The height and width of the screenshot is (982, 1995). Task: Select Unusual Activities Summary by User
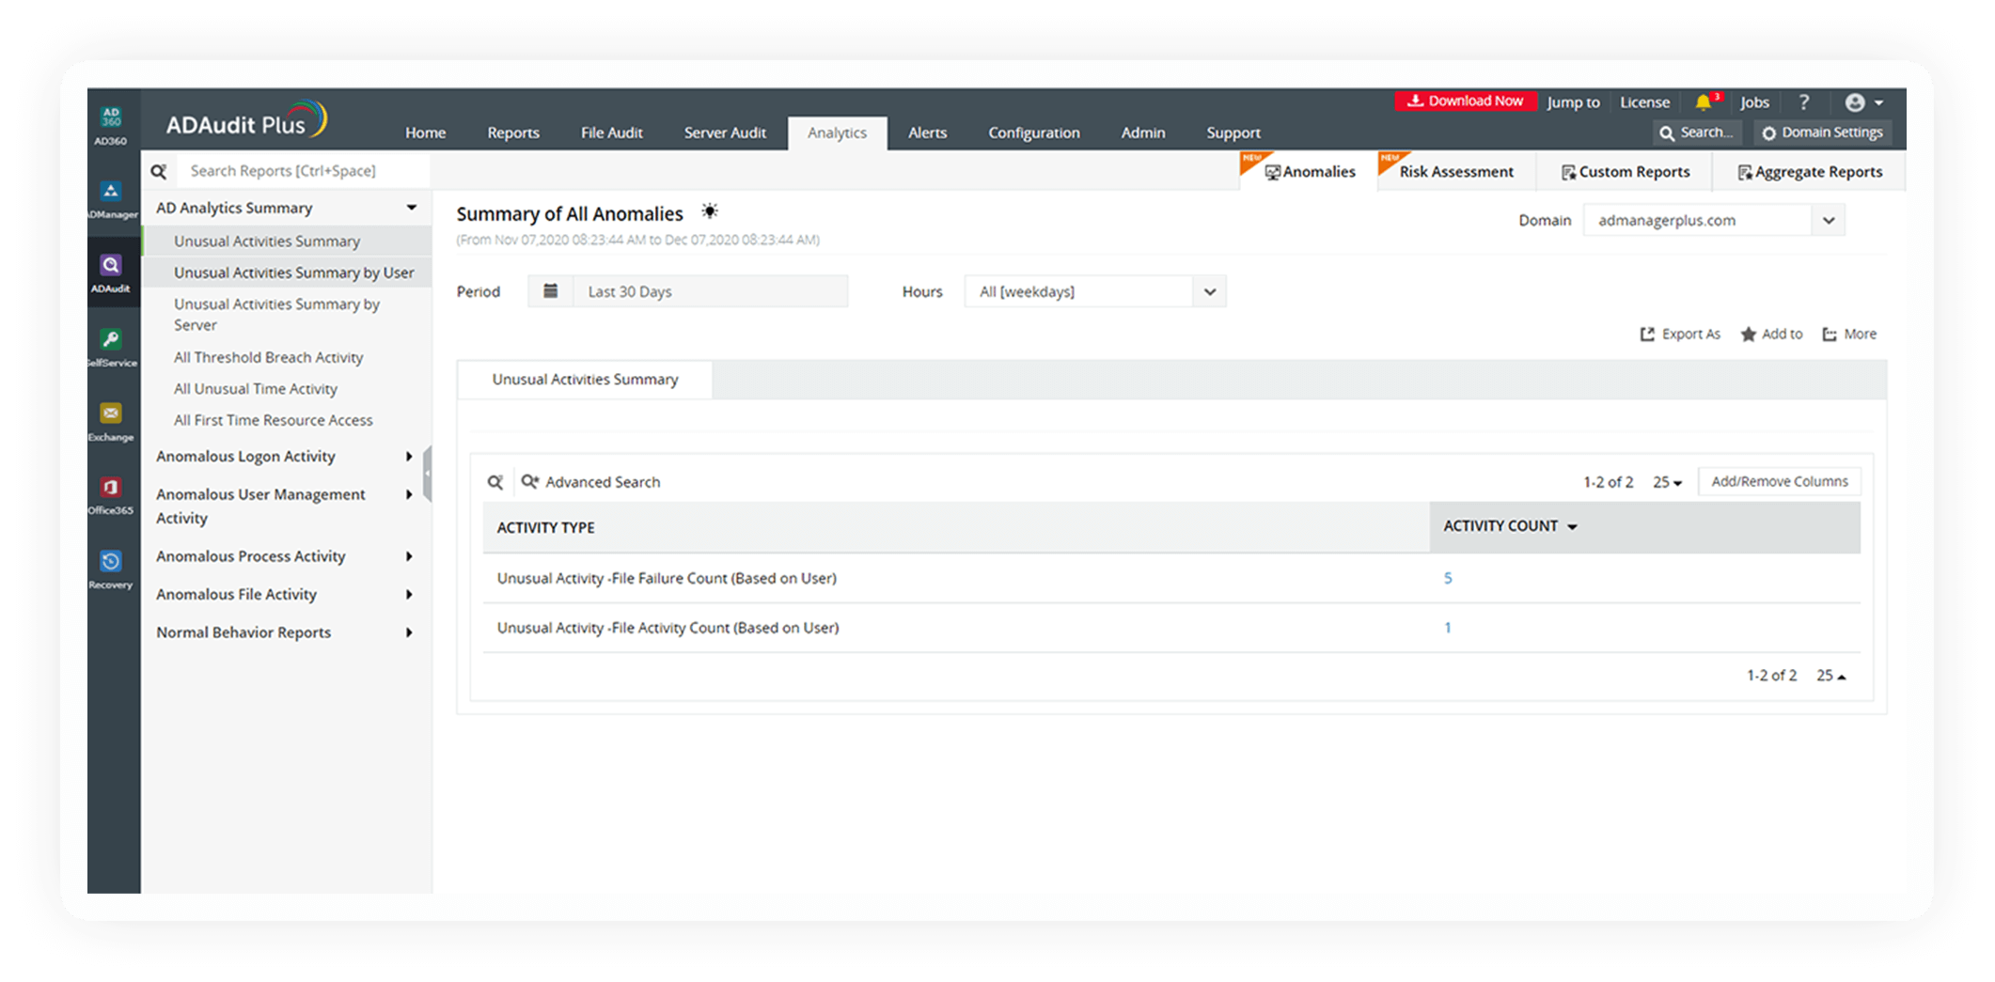(x=286, y=273)
